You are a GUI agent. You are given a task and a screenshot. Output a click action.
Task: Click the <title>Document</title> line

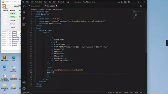(50, 23)
